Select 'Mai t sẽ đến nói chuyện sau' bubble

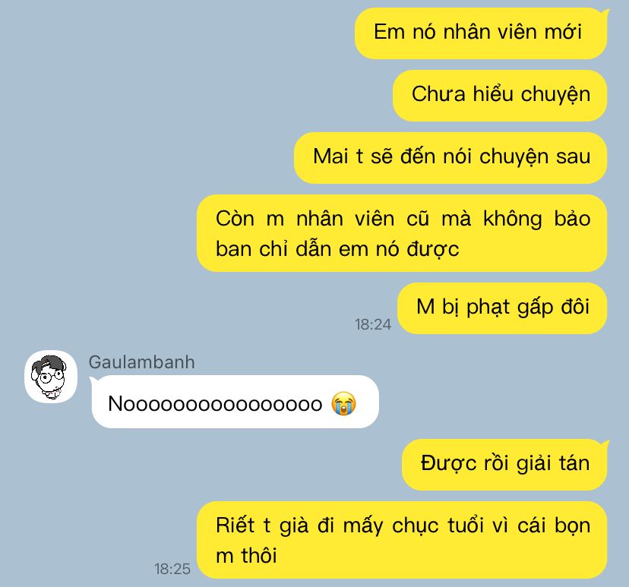(450, 158)
